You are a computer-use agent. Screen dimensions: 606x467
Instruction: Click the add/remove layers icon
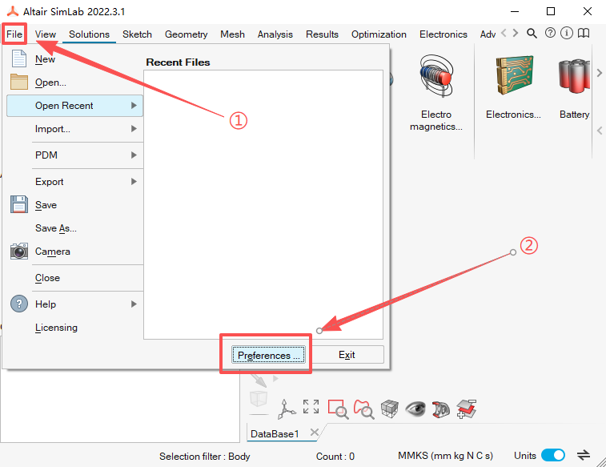(x=466, y=409)
